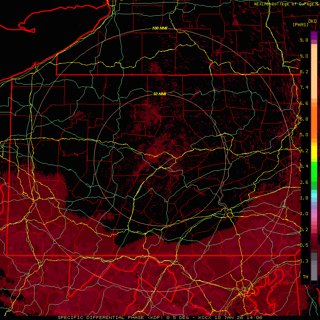Click the 9.0 value on the scale
Screen dimensions: 320x320
click(x=304, y=56)
